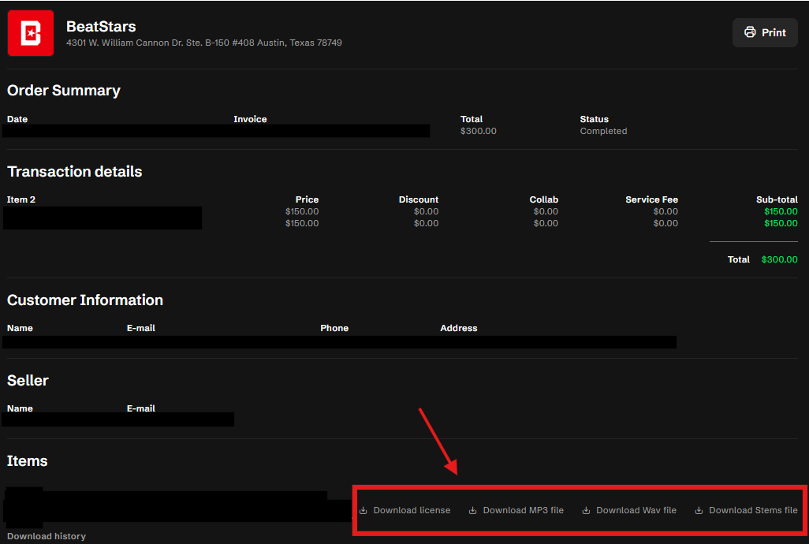
Task: Click the Transaction details heading
Action: point(74,171)
